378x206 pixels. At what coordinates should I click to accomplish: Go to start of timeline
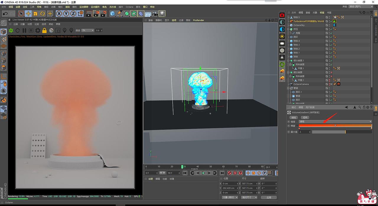point(185,173)
